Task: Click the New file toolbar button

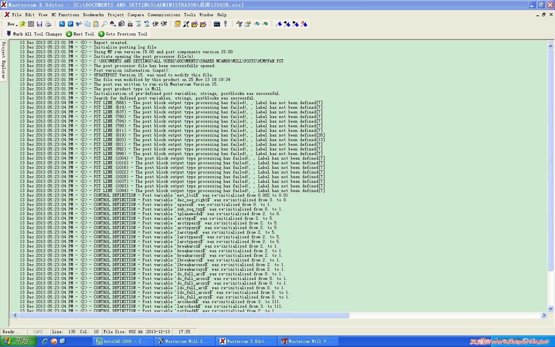Action: click(11, 24)
